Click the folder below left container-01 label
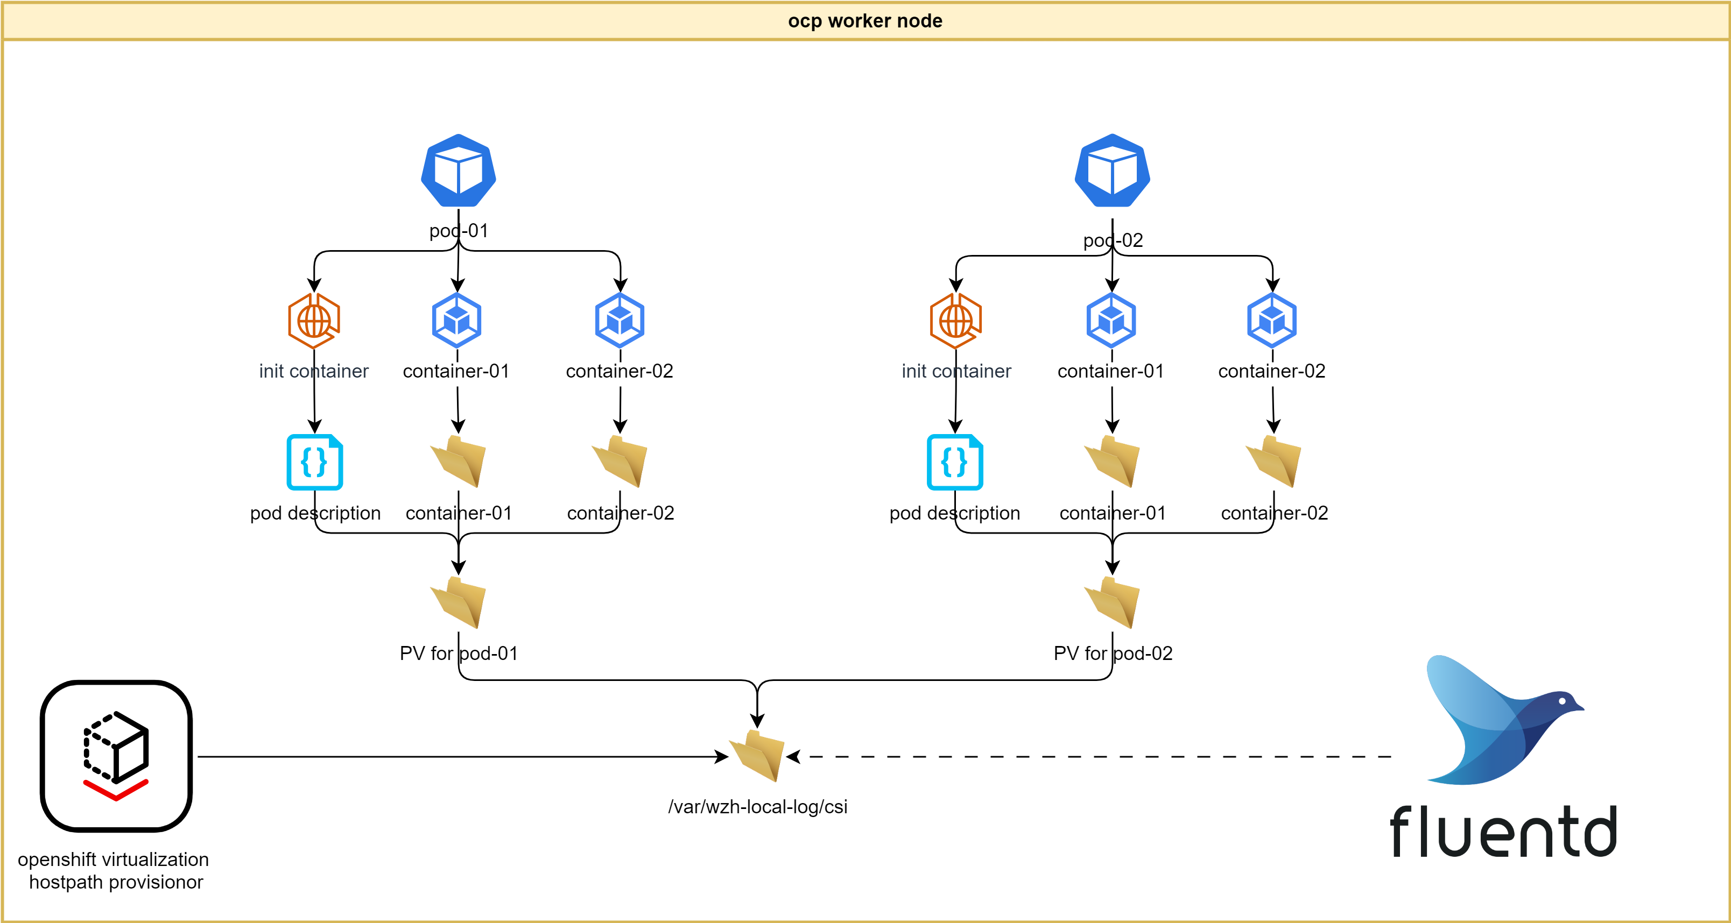This screenshot has width=1731, height=923. coord(458,461)
